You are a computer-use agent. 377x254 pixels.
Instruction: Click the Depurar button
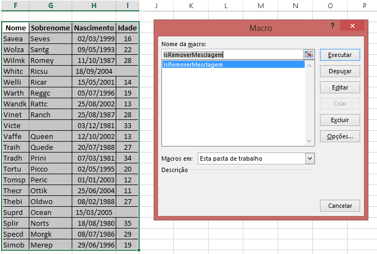point(340,71)
